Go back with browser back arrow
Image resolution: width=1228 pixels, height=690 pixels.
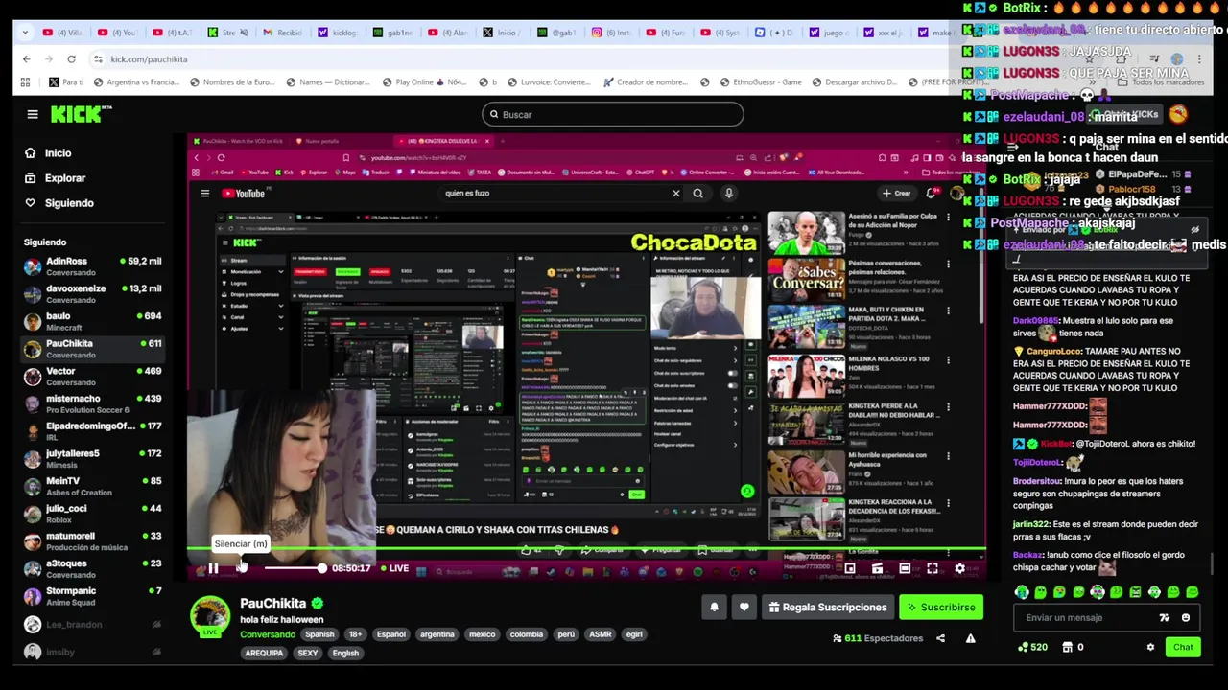26,59
